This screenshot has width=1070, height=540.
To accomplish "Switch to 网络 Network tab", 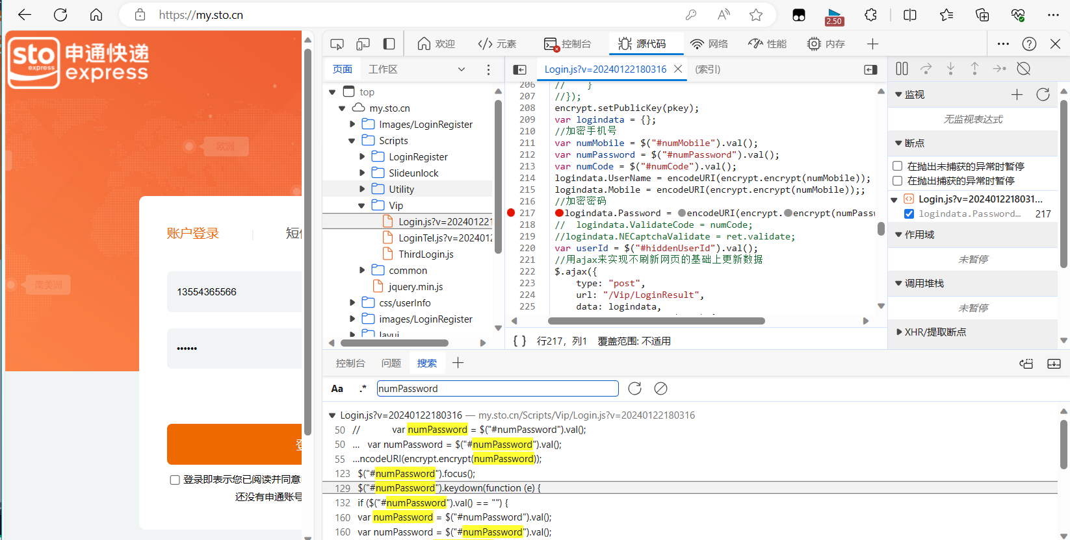I will (709, 44).
